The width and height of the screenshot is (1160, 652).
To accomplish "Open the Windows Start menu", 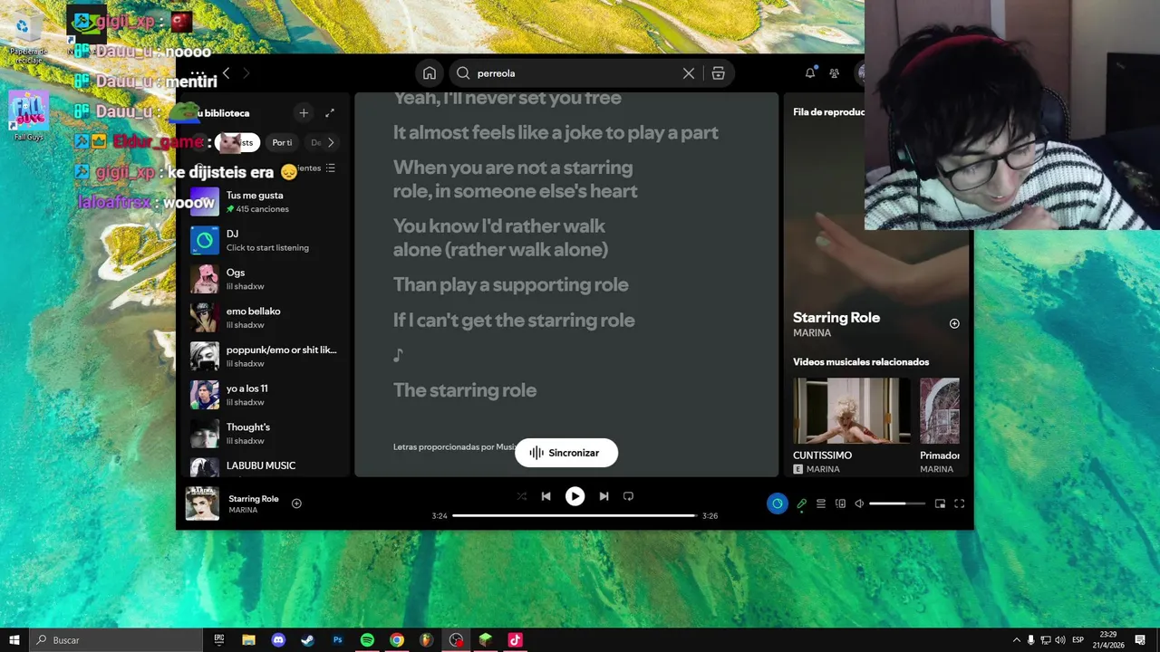I will pos(14,639).
